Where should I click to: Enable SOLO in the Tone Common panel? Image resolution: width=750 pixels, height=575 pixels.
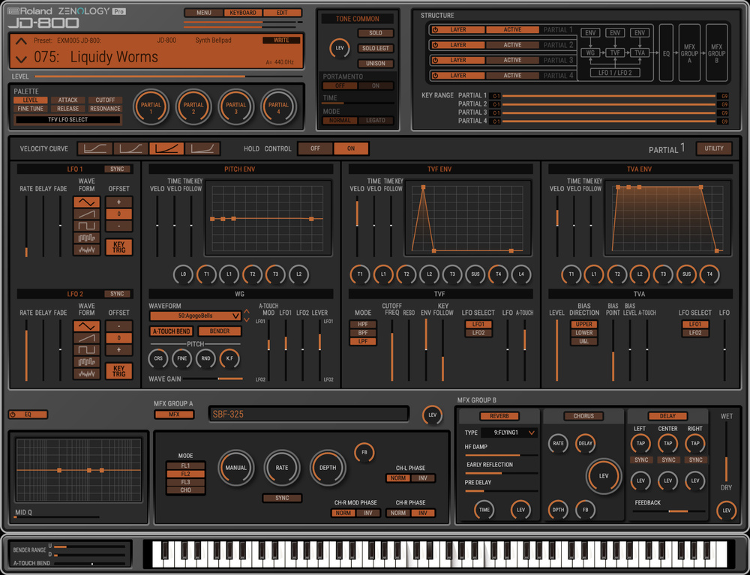pyautogui.click(x=375, y=33)
